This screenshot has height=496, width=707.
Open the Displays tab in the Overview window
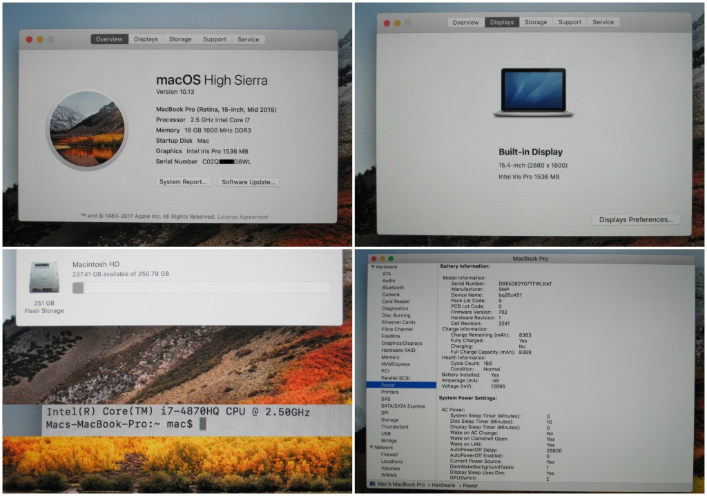click(146, 39)
